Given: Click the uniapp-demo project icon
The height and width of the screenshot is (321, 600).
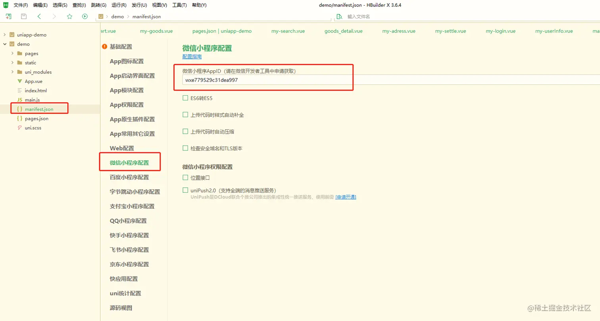Looking at the screenshot, I should point(12,35).
